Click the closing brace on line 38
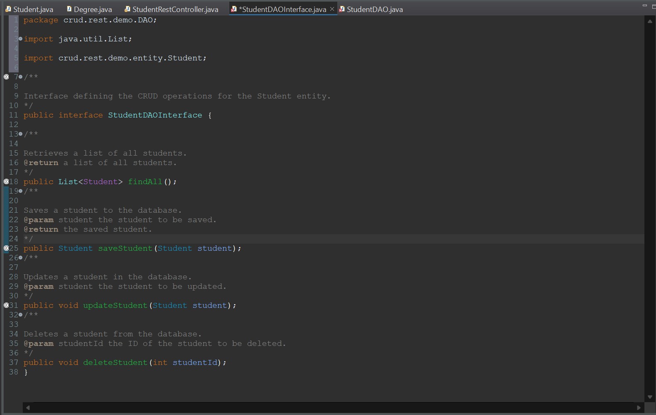656x415 pixels. (x=26, y=372)
